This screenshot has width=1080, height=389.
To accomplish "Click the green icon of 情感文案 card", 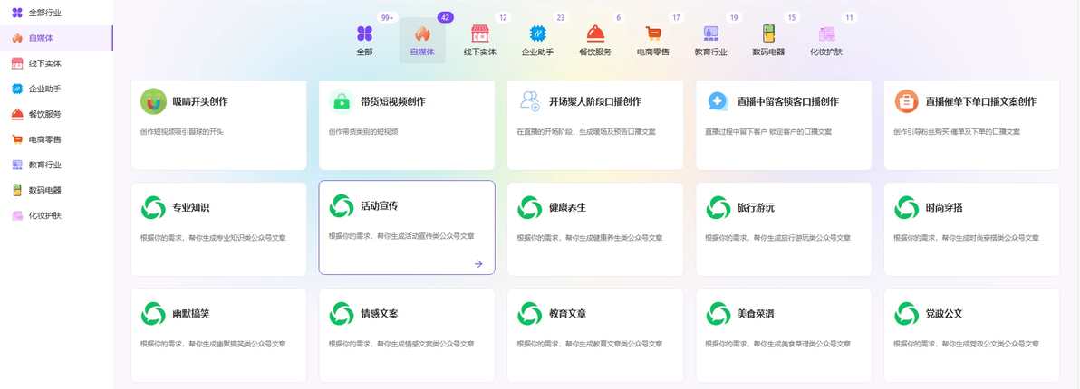I will (x=342, y=314).
